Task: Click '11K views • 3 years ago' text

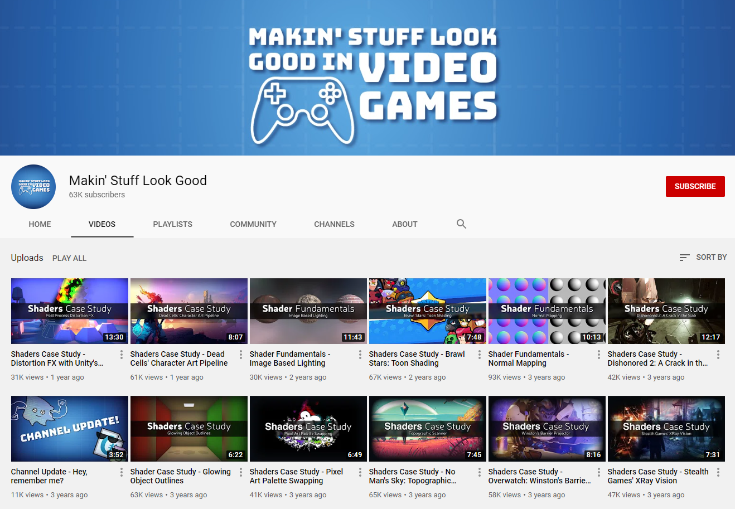Action: [x=49, y=495]
